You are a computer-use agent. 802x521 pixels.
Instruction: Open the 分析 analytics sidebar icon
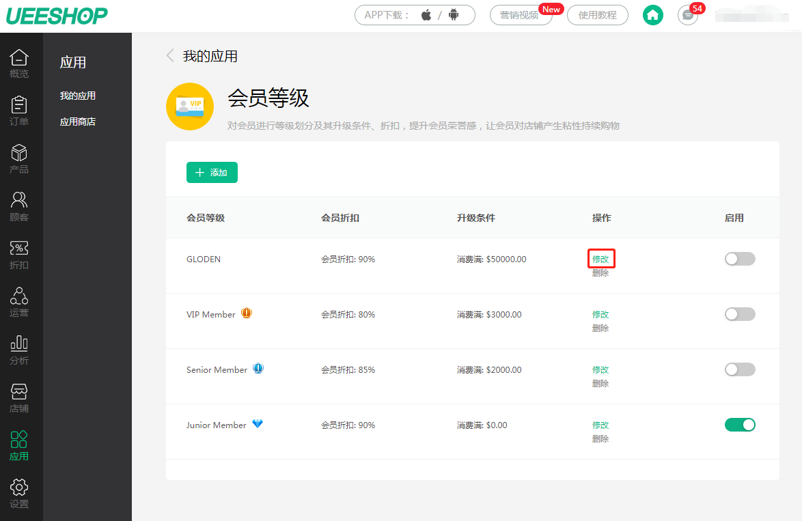(x=19, y=350)
